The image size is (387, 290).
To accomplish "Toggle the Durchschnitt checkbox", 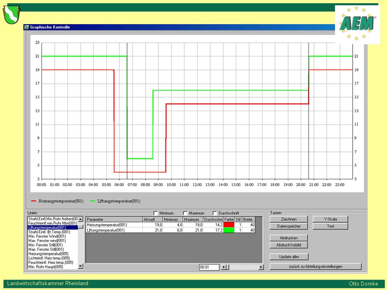I will (x=215, y=213).
